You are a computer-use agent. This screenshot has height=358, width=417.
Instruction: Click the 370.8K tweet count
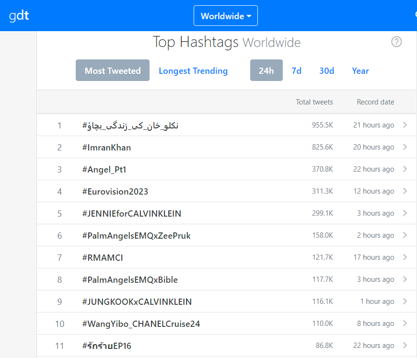(x=322, y=169)
